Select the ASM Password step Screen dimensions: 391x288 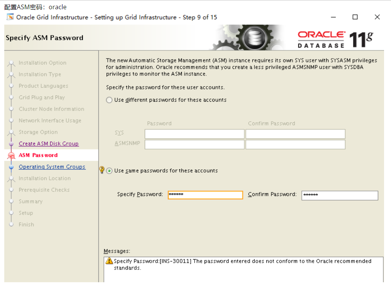click(x=38, y=155)
